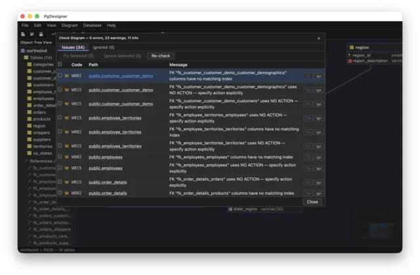Image resolution: width=420 pixels, height=275 pixels.
Task: Click the Open file toolbar icon
Action: click(32, 34)
